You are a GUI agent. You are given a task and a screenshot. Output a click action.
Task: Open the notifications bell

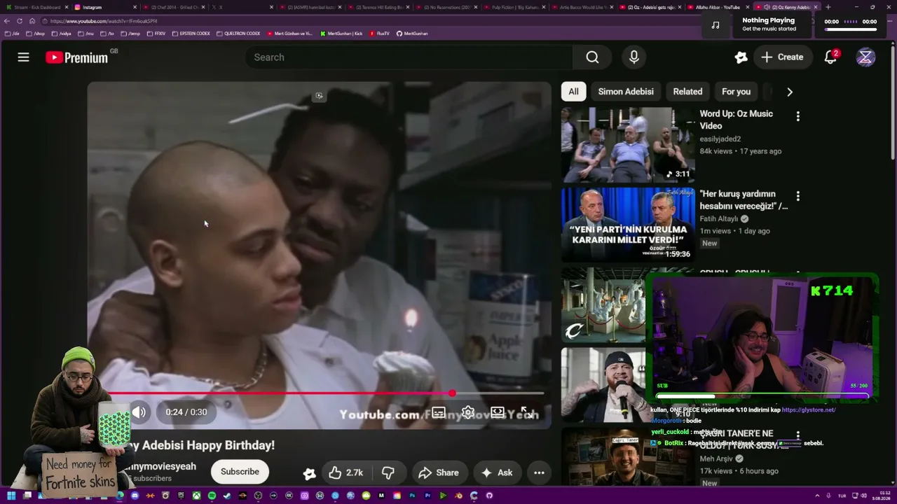[830, 57]
